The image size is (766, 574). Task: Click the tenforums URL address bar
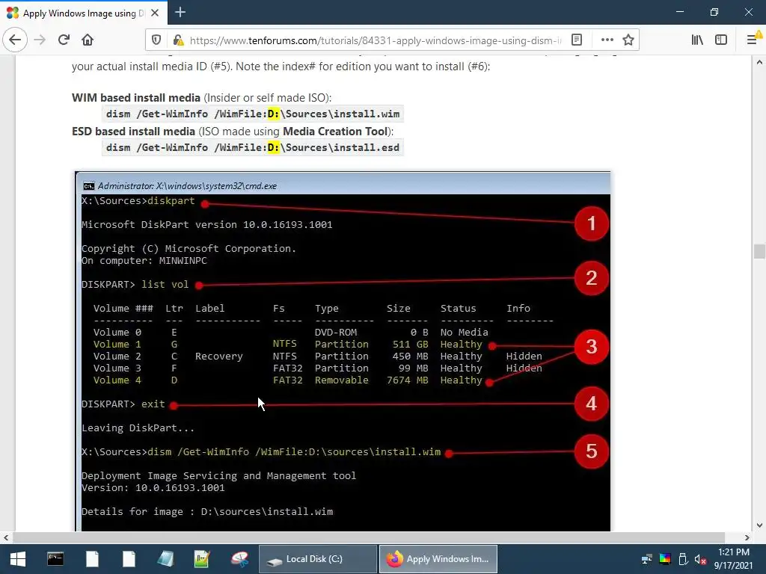(376, 40)
